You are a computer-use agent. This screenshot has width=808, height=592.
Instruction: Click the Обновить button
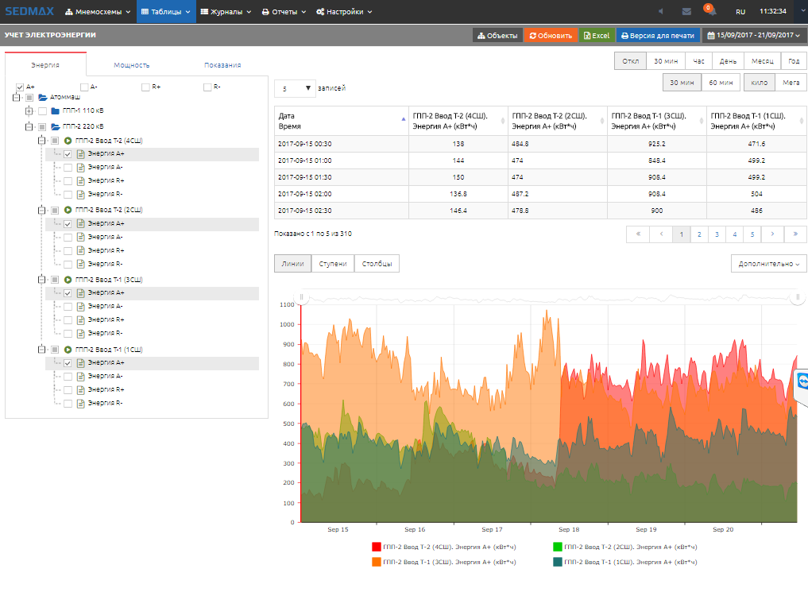coord(550,36)
